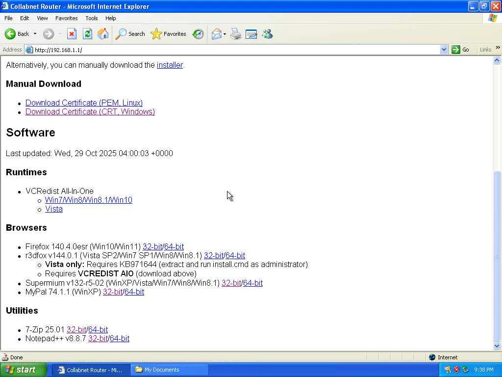Download Notepad++ v8.8.7 64-bit
502x377 pixels.
[x=120, y=339]
